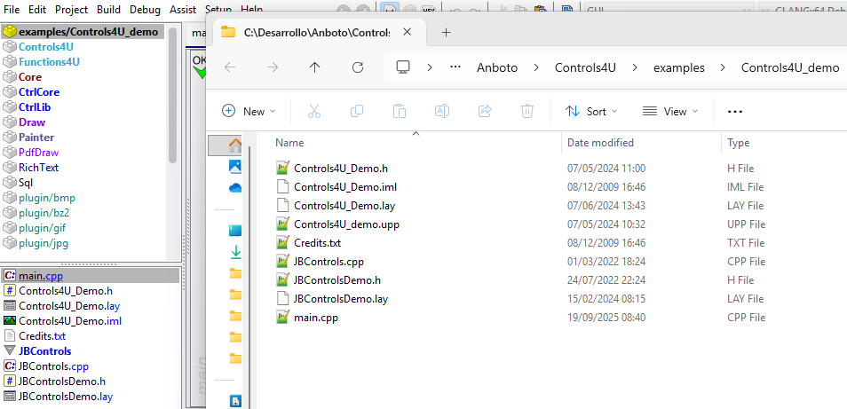Go up one folder level arrow
The image size is (847, 409).
315,67
